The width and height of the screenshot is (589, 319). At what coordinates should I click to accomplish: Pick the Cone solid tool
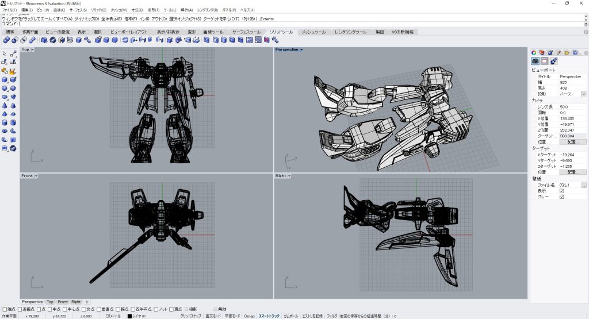tap(5, 105)
